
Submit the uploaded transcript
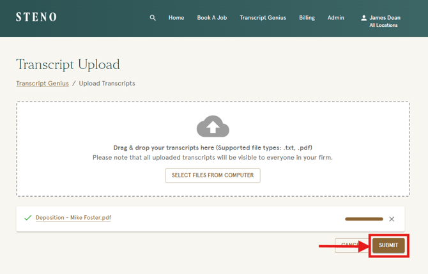[x=388, y=245]
